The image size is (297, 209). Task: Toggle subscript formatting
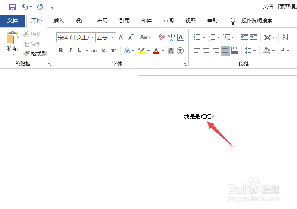click(x=104, y=51)
